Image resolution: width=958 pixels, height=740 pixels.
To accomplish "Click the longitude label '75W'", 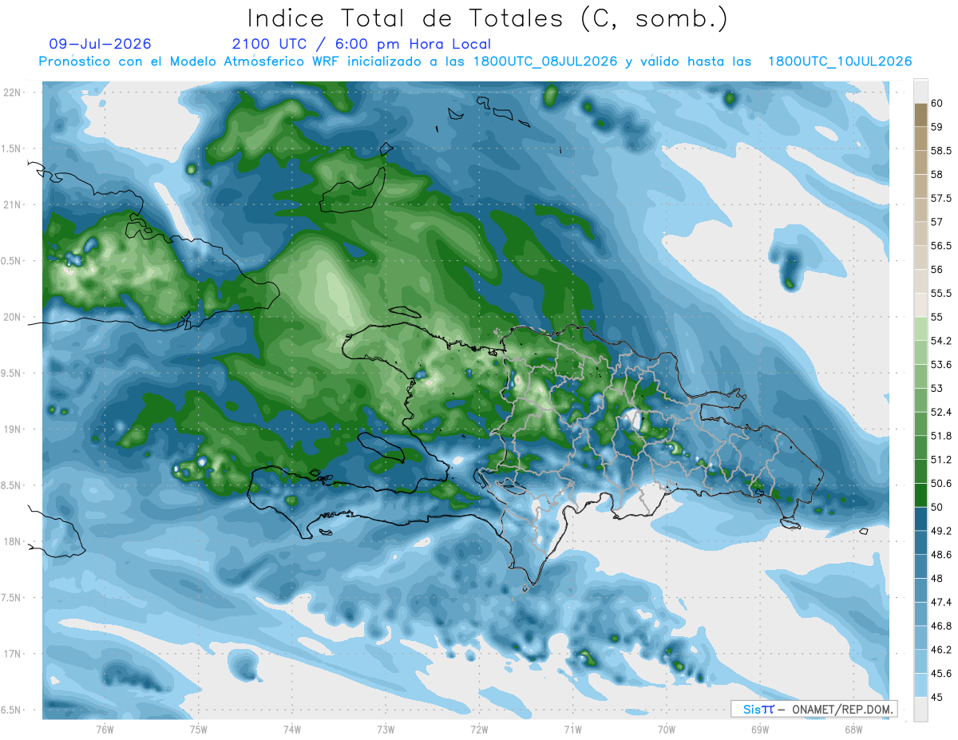I will (199, 729).
